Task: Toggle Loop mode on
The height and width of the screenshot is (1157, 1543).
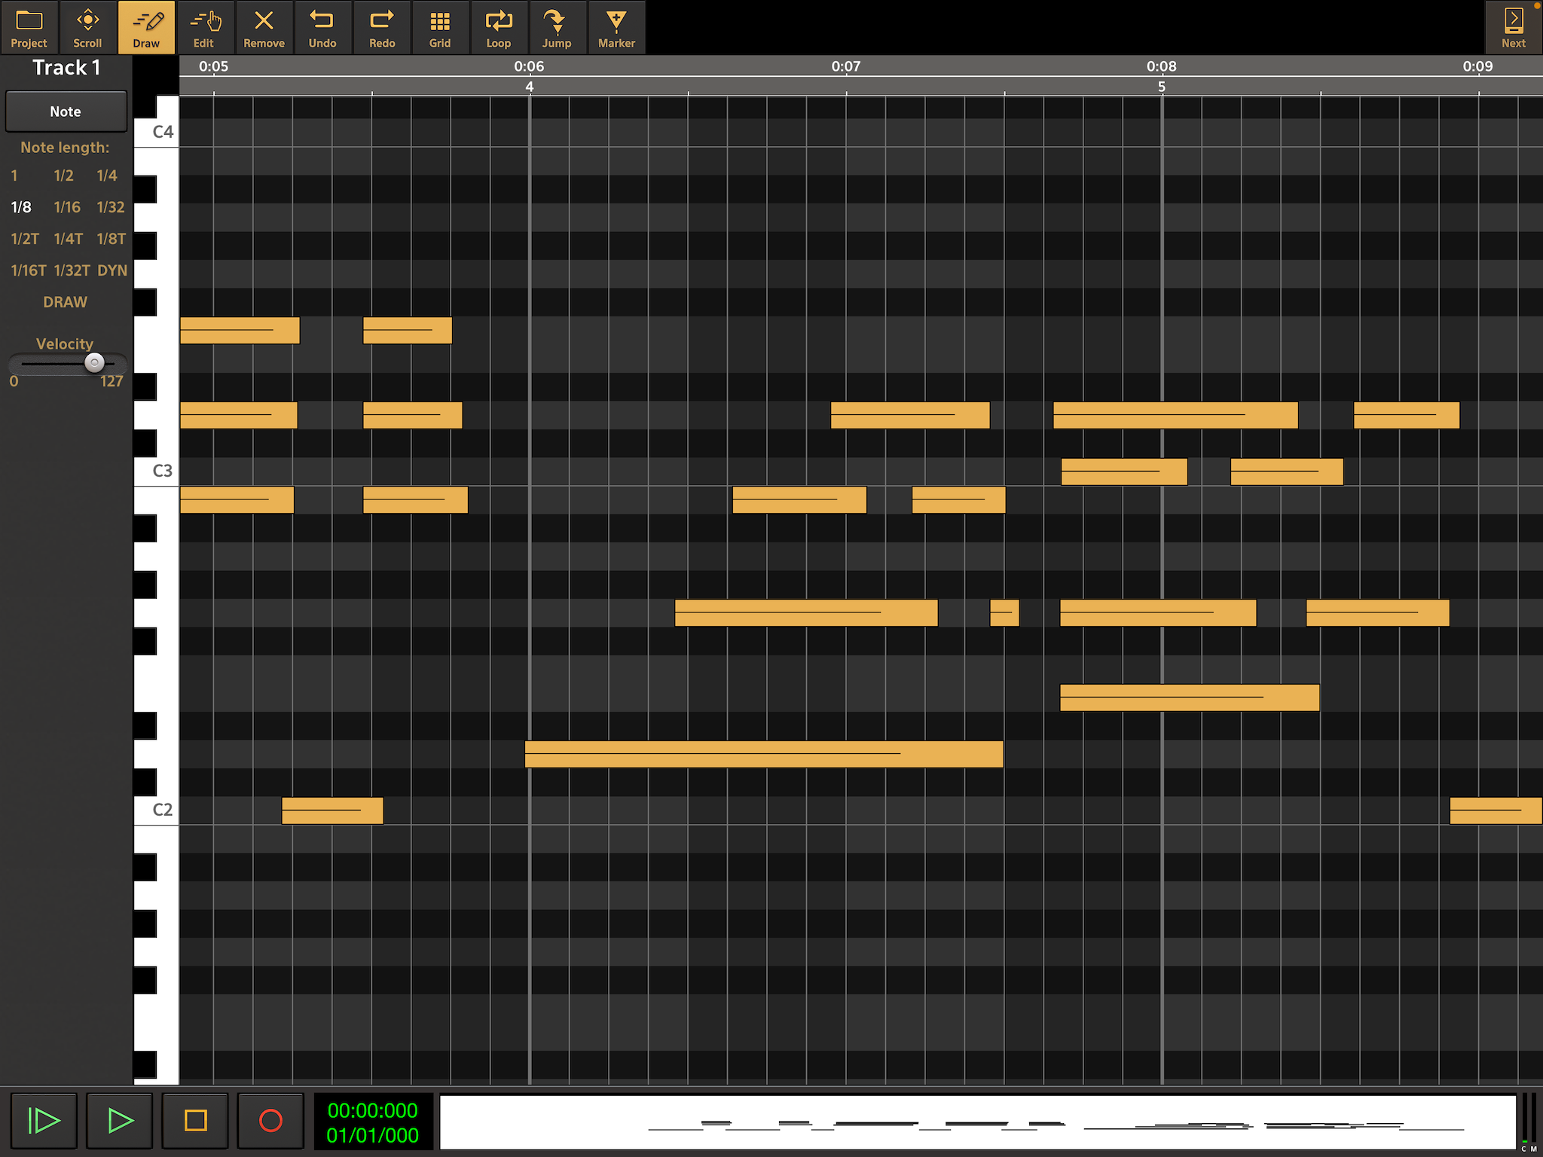Action: click(x=498, y=28)
